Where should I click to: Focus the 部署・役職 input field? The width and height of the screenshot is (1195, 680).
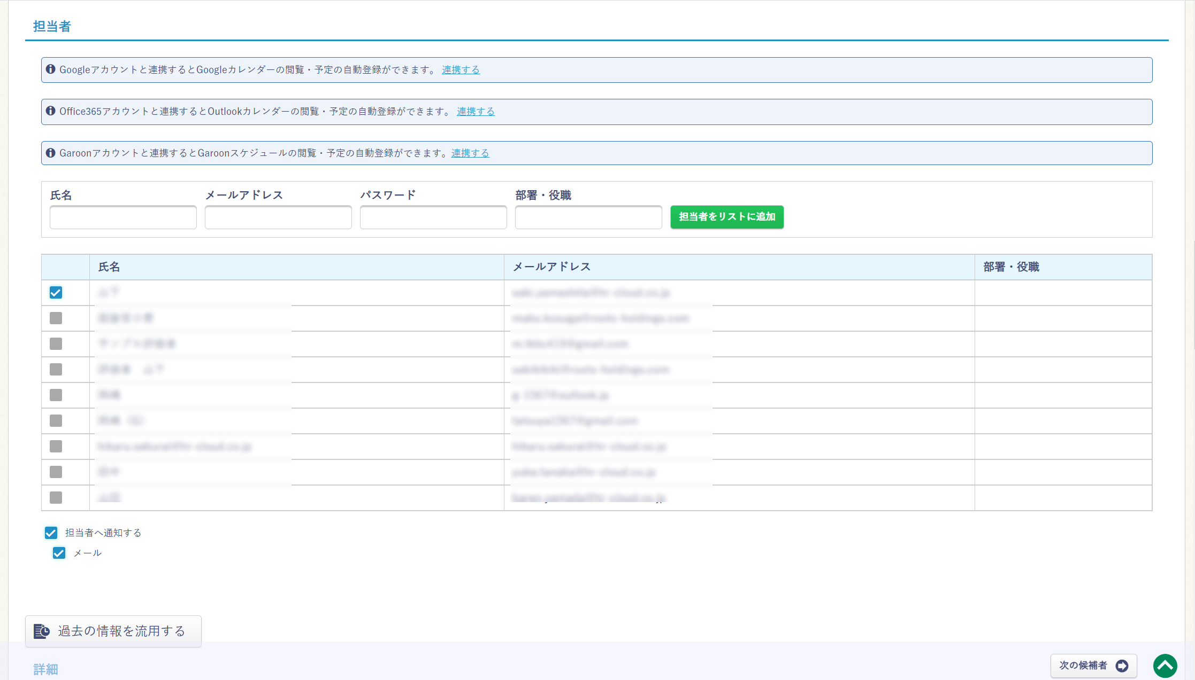click(588, 217)
